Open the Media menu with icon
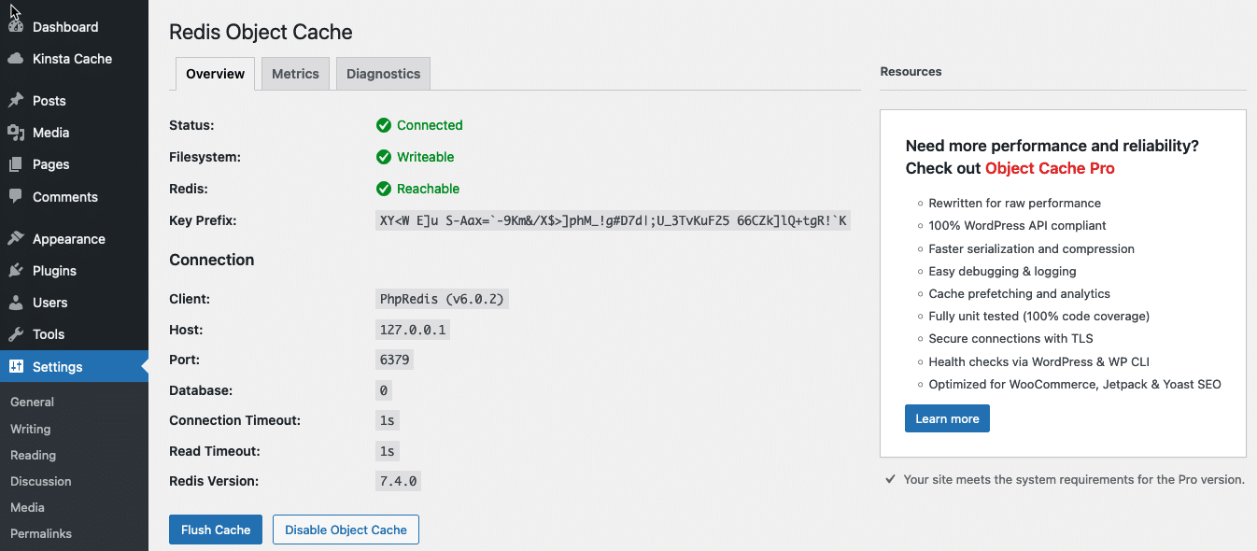 tap(74, 133)
